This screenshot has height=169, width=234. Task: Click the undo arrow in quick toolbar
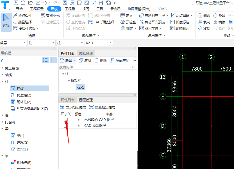[45, 3]
